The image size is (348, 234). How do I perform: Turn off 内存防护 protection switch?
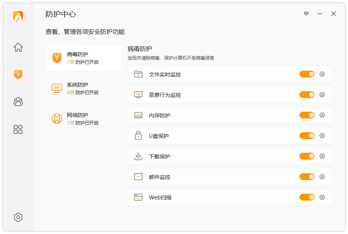pyautogui.click(x=307, y=115)
